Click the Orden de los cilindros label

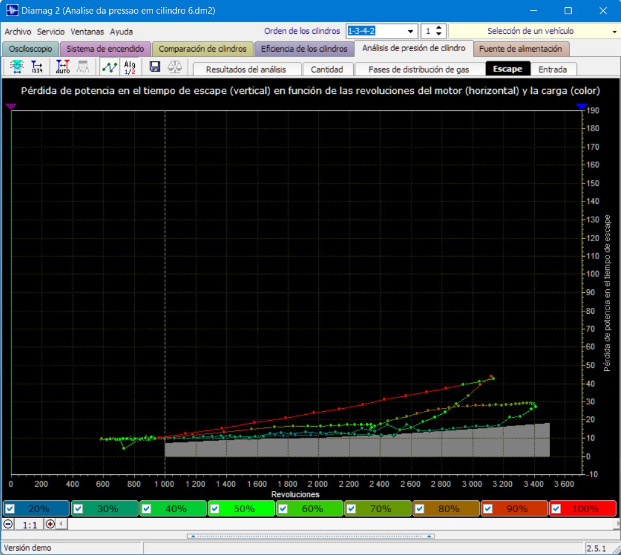[302, 31]
